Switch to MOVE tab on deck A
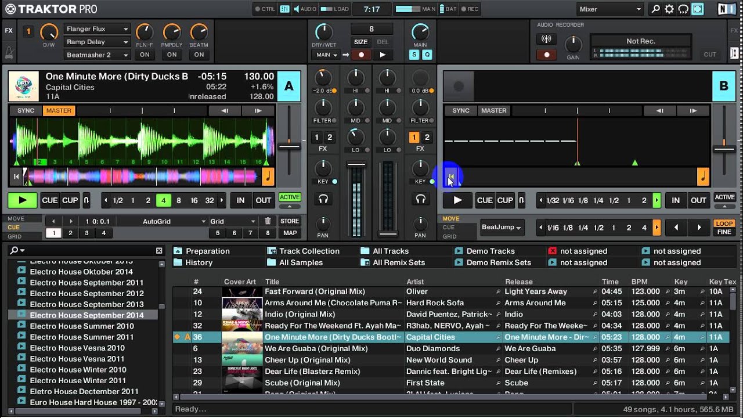Image resolution: width=743 pixels, height=418 pixels. [x=16, y=218]
